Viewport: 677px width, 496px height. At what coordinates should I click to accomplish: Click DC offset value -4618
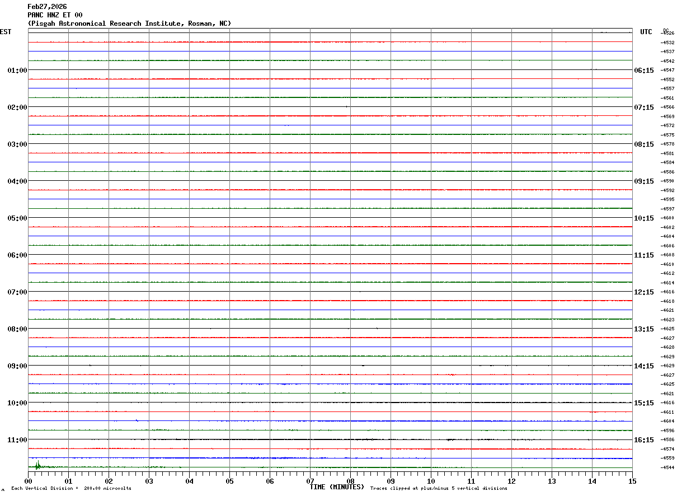(x=667, y=301)
